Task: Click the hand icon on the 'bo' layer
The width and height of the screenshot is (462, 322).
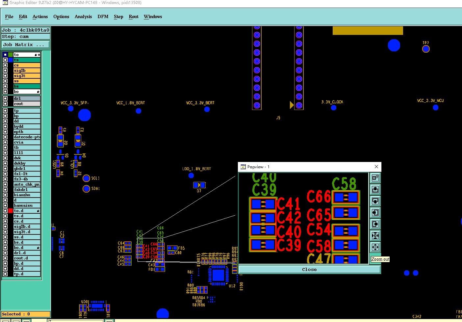Action: pyautogui.click(x=38, y=92)
